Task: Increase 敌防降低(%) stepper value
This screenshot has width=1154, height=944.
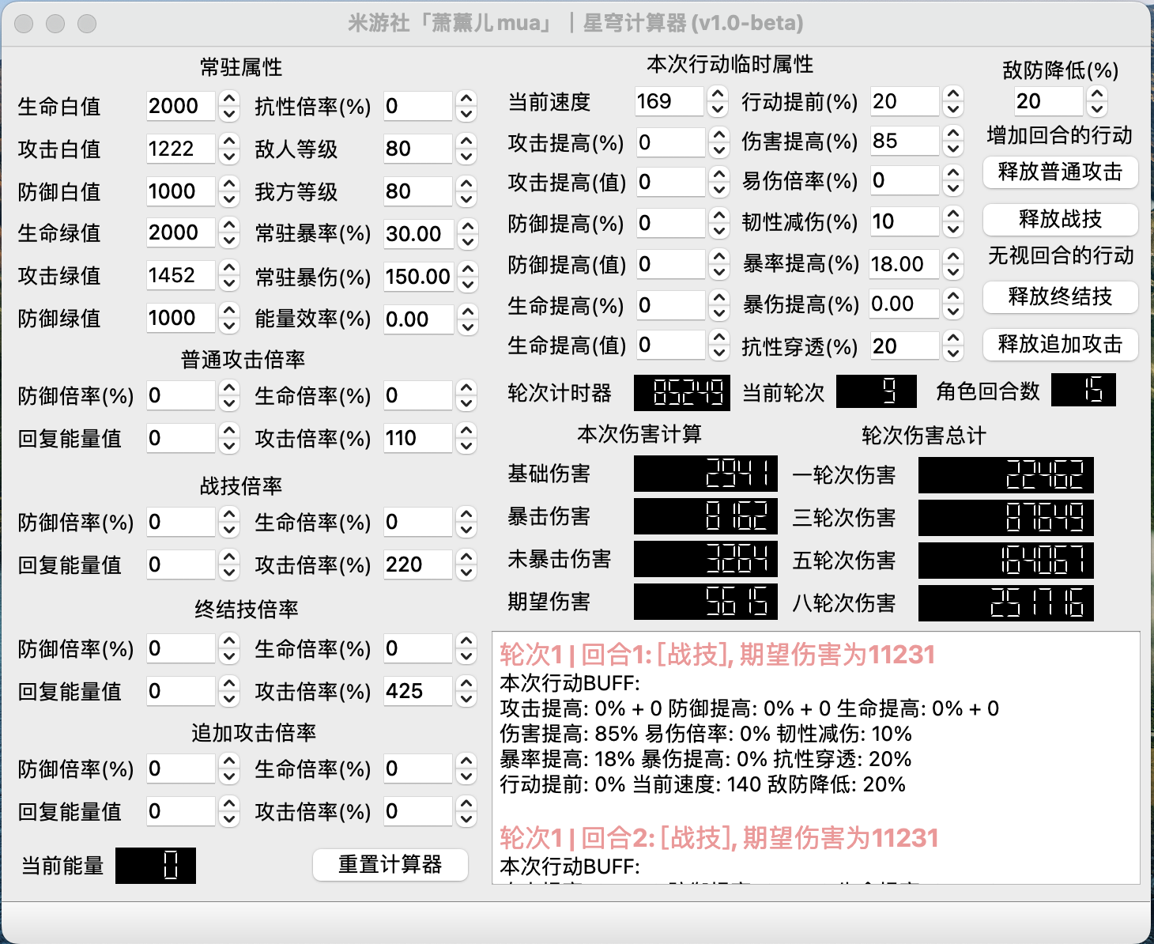Action: click(1097, 94)
